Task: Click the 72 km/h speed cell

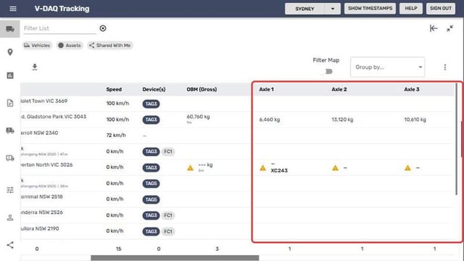Action: (116, 136)
